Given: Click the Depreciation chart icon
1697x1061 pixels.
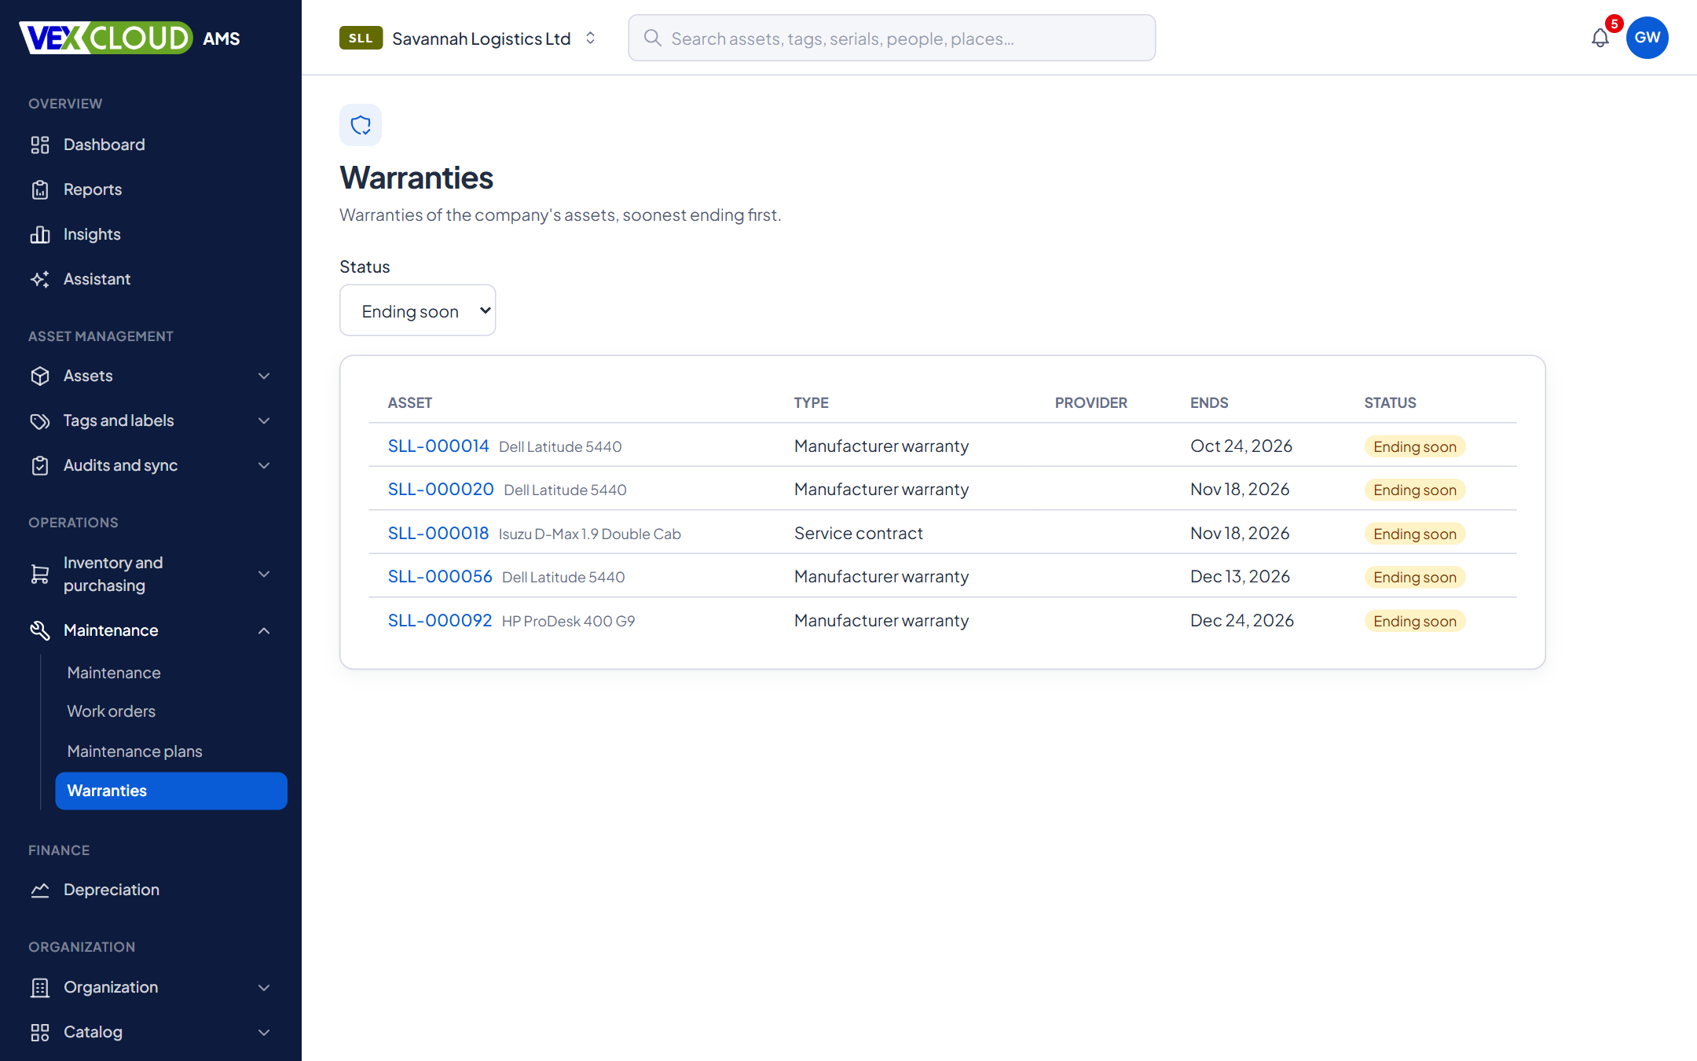Looking at the screenshot, I should pyautogui.click(x=40, y=890).
